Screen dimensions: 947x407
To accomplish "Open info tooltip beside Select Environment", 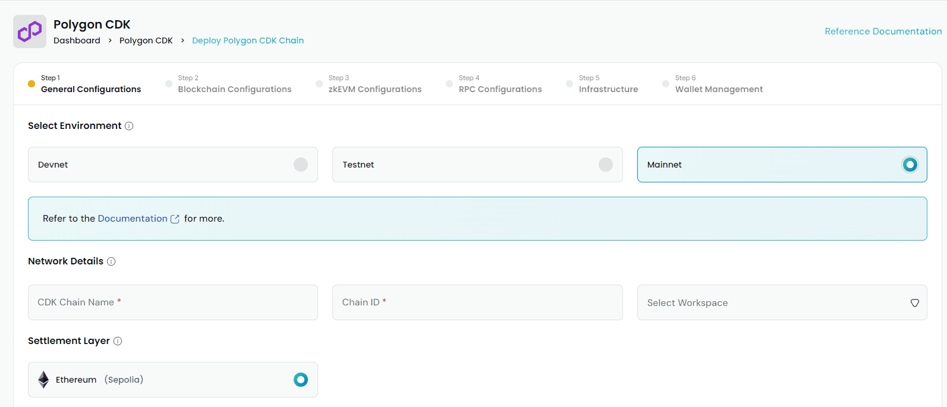I will click(129, 126).
